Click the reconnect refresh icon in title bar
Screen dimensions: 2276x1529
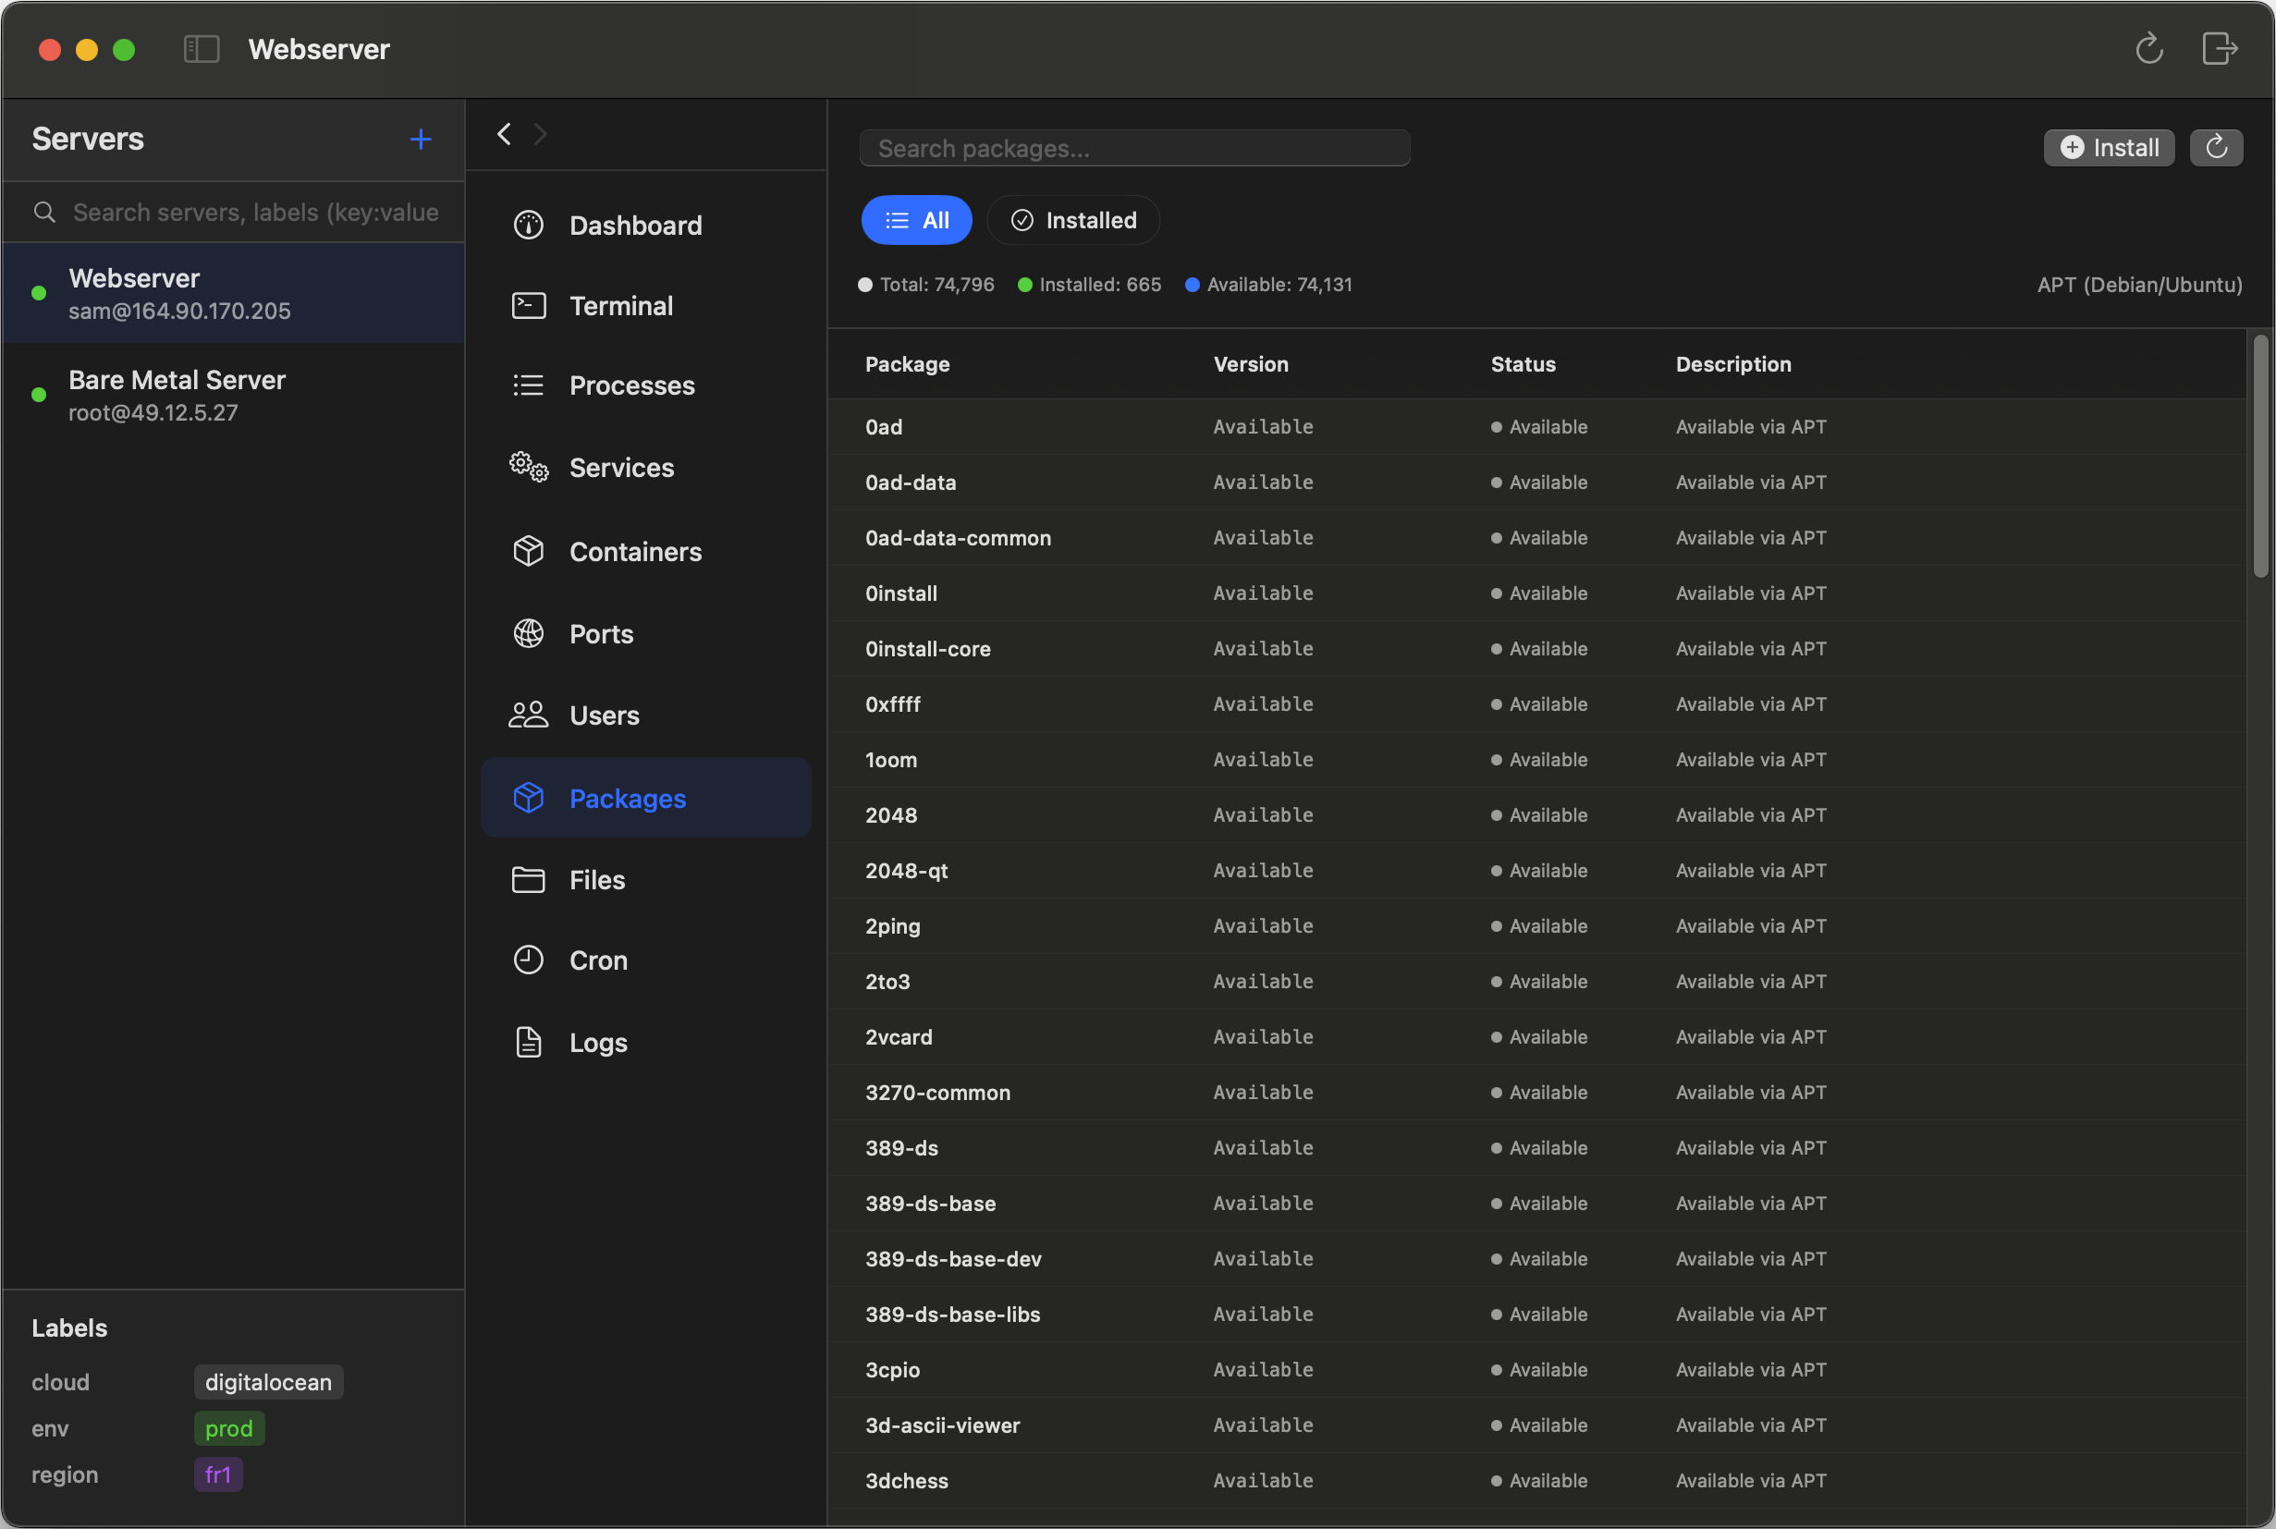(x=2149, y=49)
